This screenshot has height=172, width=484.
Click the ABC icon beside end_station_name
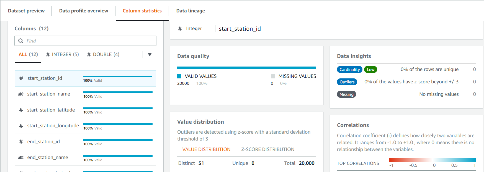[21, 158]
